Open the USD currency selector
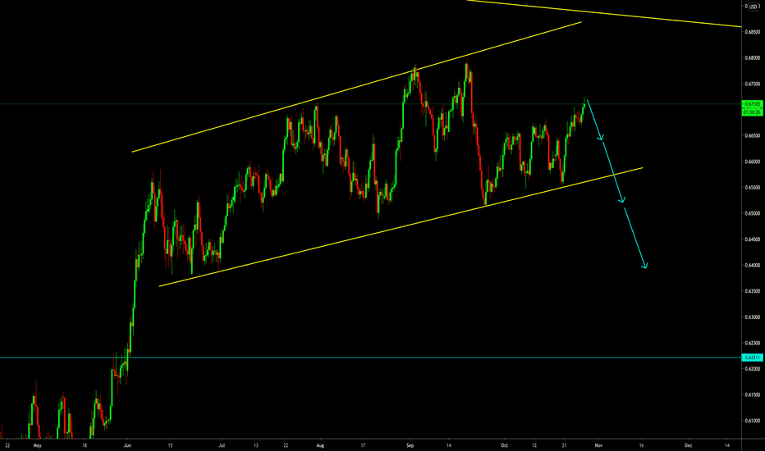Image resolution: width=765 pixels, height=451 pixels. coord(754,7)
